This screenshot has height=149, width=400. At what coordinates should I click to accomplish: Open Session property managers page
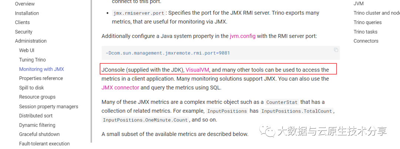49,107
